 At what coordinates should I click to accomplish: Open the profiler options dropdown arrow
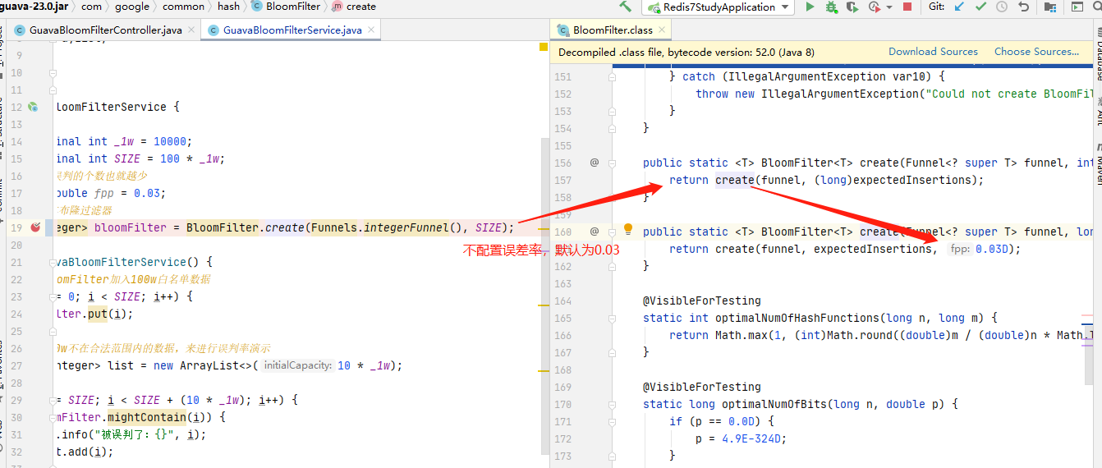pos(889,7)
